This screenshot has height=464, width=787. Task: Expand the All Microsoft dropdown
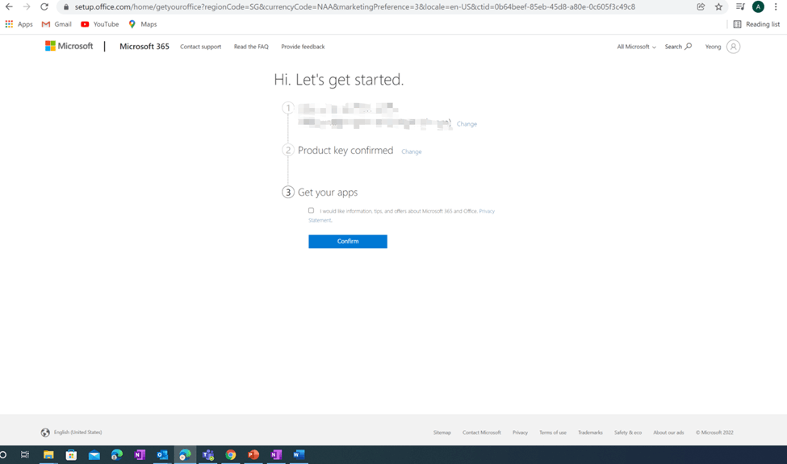point(636,47)
